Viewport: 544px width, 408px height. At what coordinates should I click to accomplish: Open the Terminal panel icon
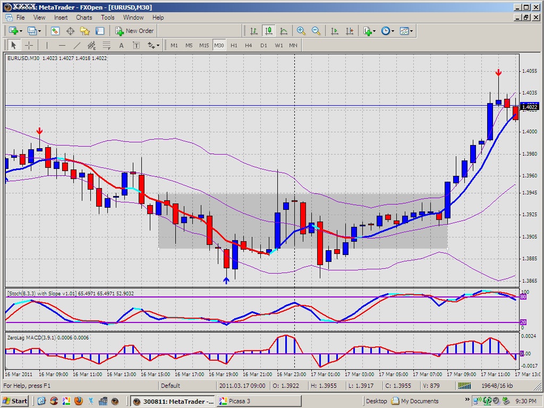tap(100, 31)
